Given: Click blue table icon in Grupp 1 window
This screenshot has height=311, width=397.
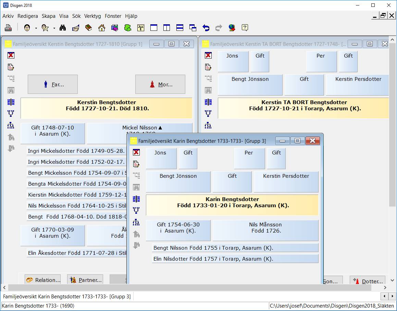Looking at the screenshot, I should pos(11,102).
